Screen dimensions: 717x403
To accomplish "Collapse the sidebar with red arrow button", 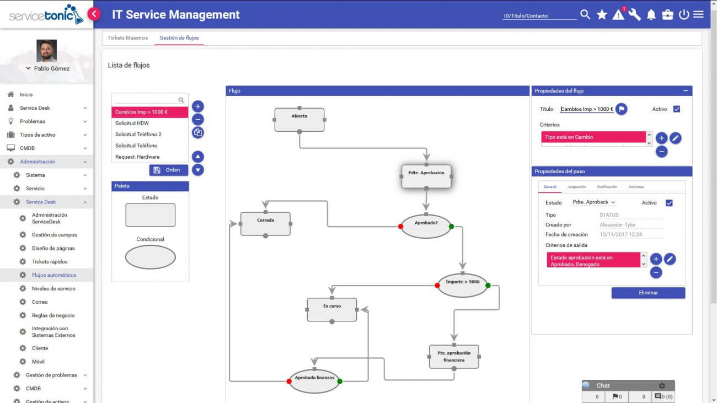I will [x=94, y=14].
